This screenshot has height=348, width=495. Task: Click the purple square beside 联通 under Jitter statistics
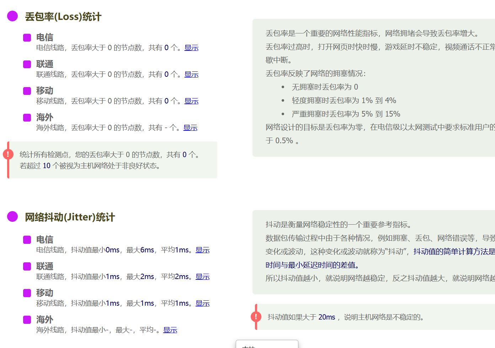point(27,266)
